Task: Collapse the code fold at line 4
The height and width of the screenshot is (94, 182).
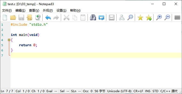Action: point(9,40)
